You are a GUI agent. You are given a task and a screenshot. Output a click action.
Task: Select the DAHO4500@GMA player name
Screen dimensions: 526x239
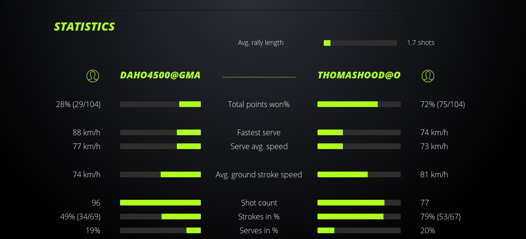160,76
